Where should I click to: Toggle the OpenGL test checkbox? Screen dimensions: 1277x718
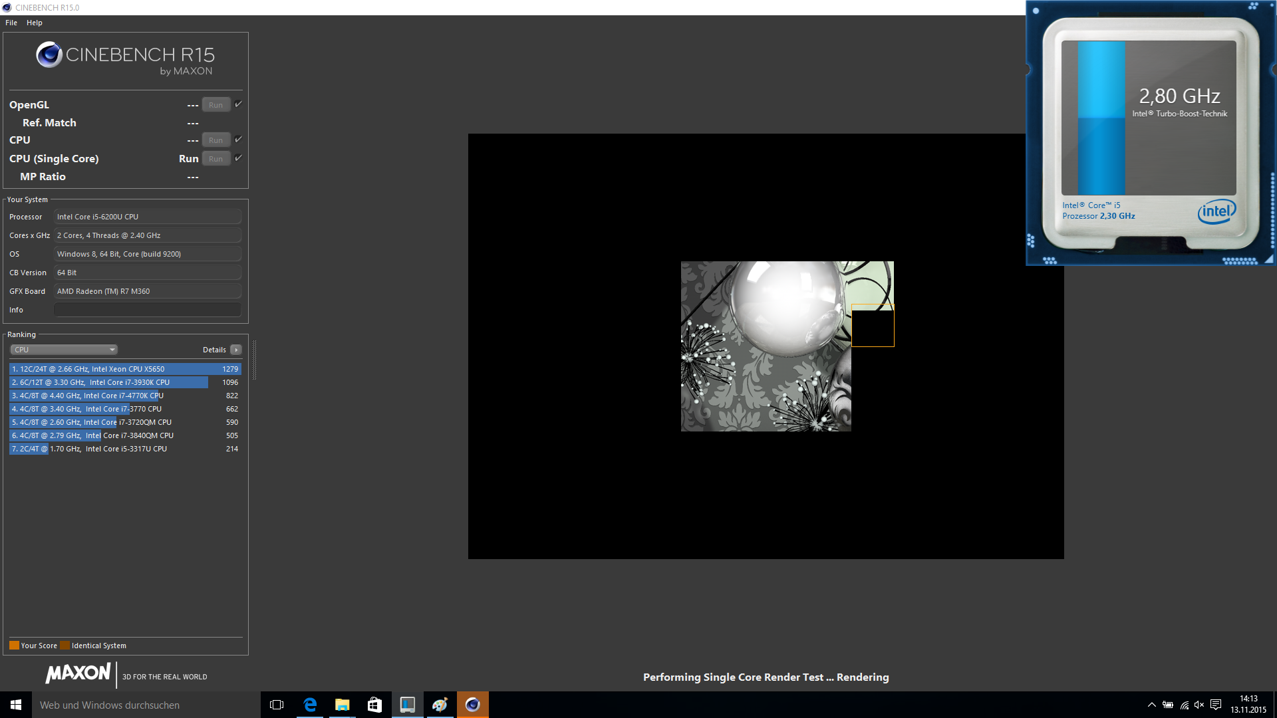pyautogui.click(x=238, y=104)
